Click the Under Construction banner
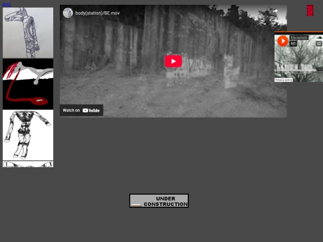323x242 pixels. [x=159, y=201]
